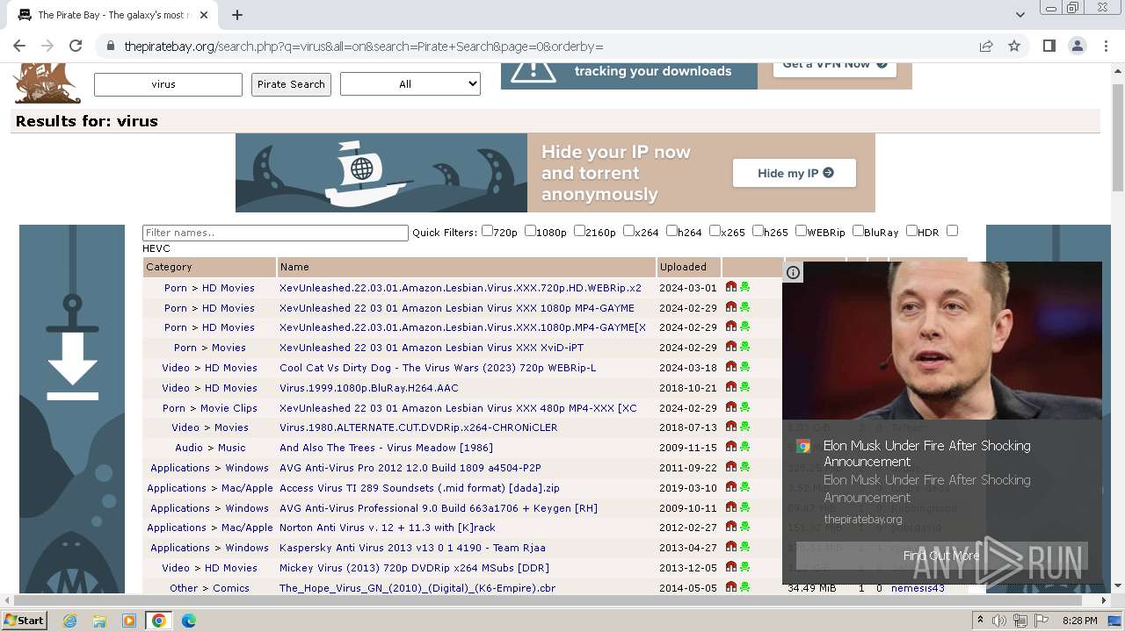Screen dimensions: 1125x632
Task: Bookmark this page with star icon
Action: 1014,46
